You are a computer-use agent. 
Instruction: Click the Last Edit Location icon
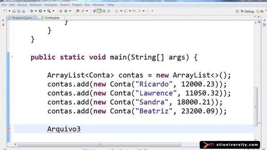coord(134,11)
